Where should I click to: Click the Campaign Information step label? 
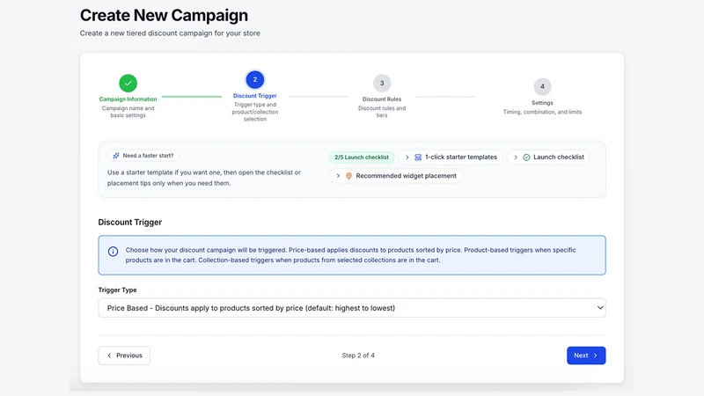[128, 99]
